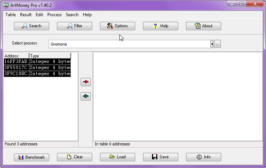Click the ellipsis browse button beside process list

(217, 44)
